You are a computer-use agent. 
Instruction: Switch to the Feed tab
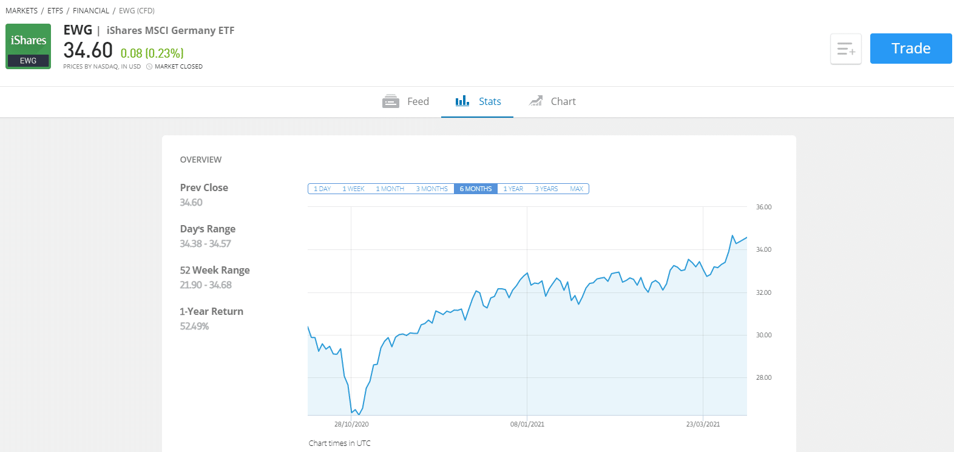pos(405,101)
